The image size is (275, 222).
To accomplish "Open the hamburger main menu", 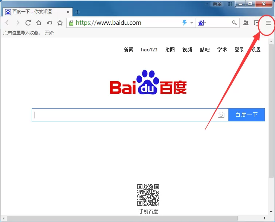I will coord(268,23).
